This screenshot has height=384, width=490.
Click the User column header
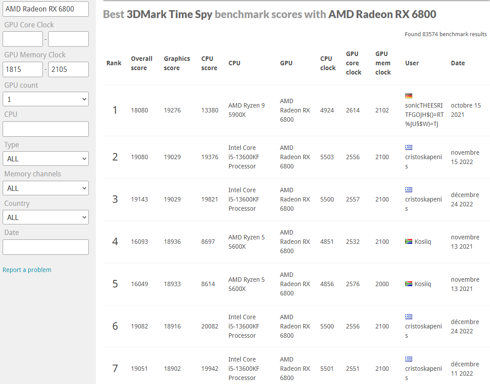tap(412, 63)
